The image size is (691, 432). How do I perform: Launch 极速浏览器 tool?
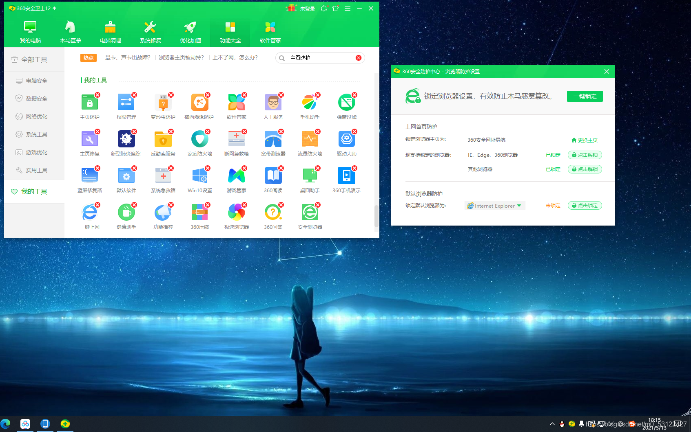[x=237, y=217]
